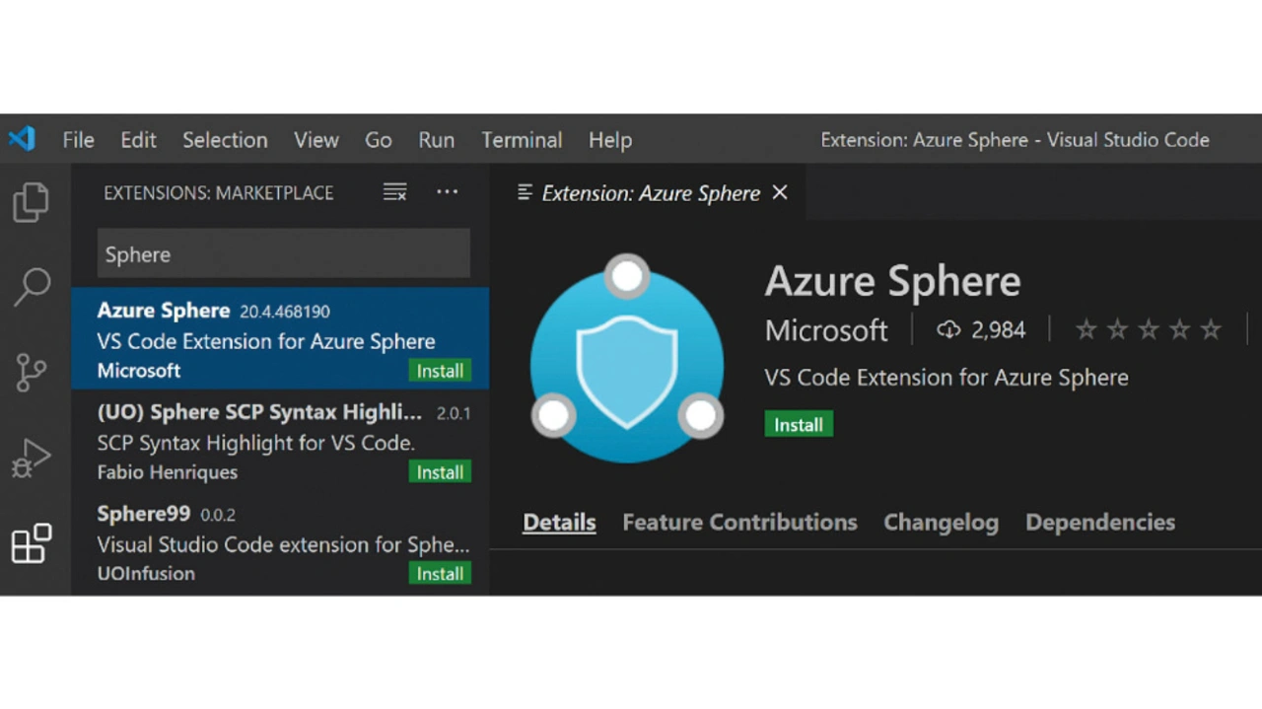
Task: Open the Search view in the activity bar
Action: 32,287
